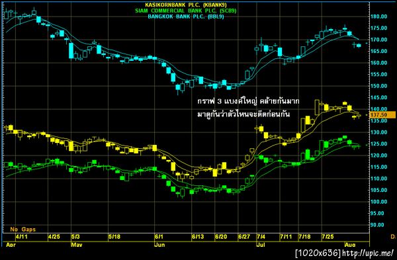Click the 155.00 price axis label
397x260 pixels.
click(x=378, y=75)
